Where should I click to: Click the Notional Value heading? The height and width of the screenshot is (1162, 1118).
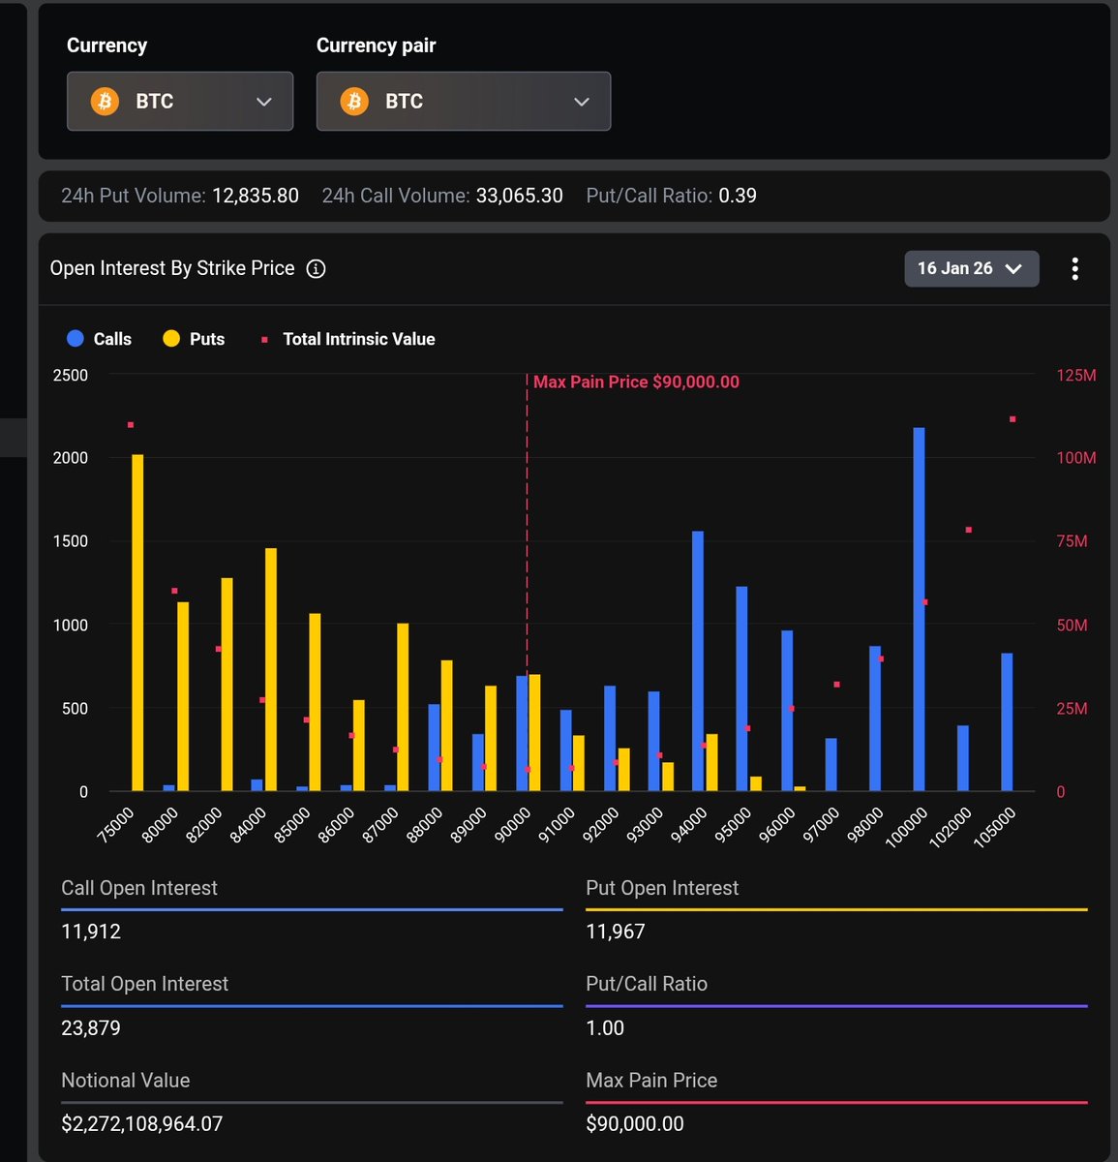coord(126,1080)
